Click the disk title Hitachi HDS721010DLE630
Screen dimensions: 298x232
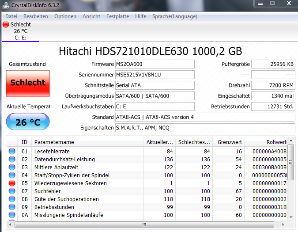coord(151,51)
